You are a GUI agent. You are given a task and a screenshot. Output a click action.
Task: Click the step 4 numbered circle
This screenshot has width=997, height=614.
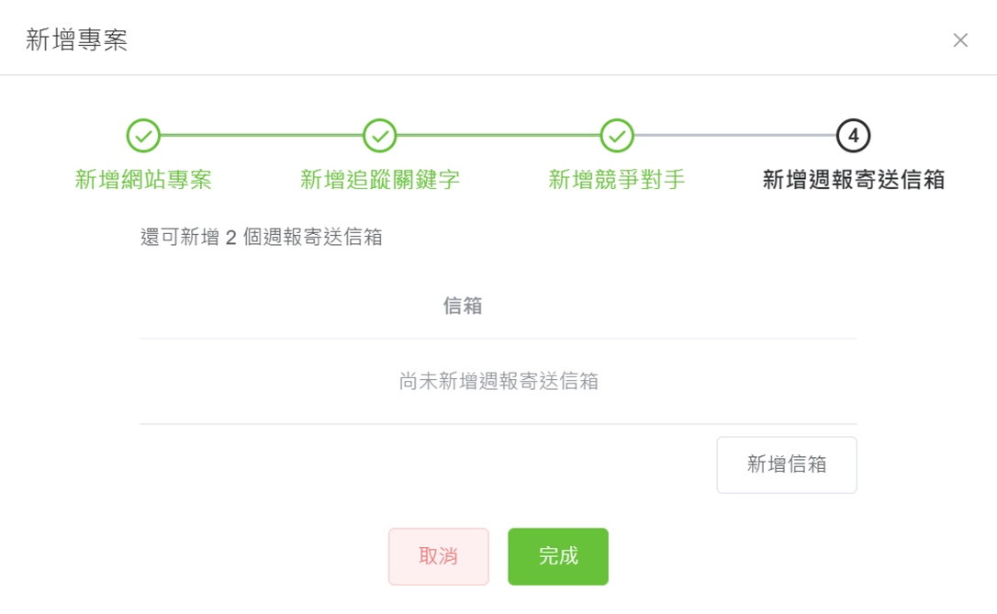(853, 136)
